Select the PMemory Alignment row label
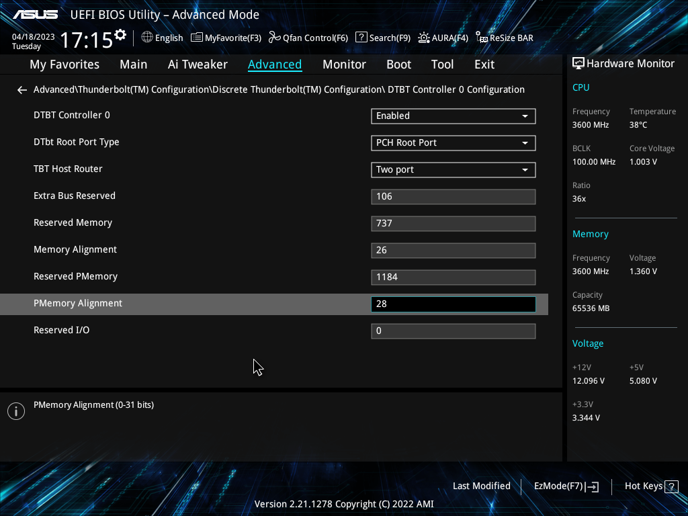 [x=78, y=303]
